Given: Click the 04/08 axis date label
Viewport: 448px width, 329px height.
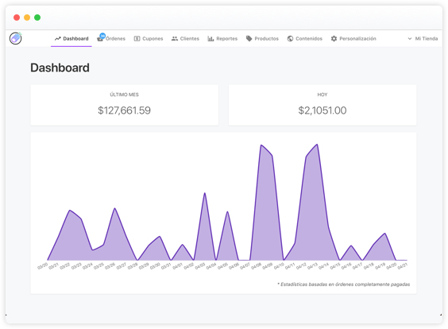Looking at the screenshot, I should (x=257, y=266).
